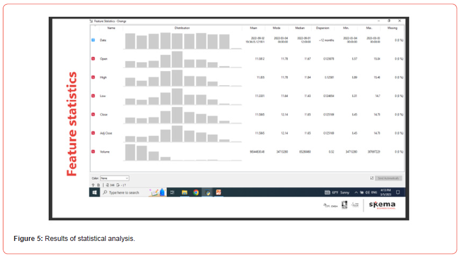
Task: Click the Adj Close distribution histogram
Action: tap(183, 134)
